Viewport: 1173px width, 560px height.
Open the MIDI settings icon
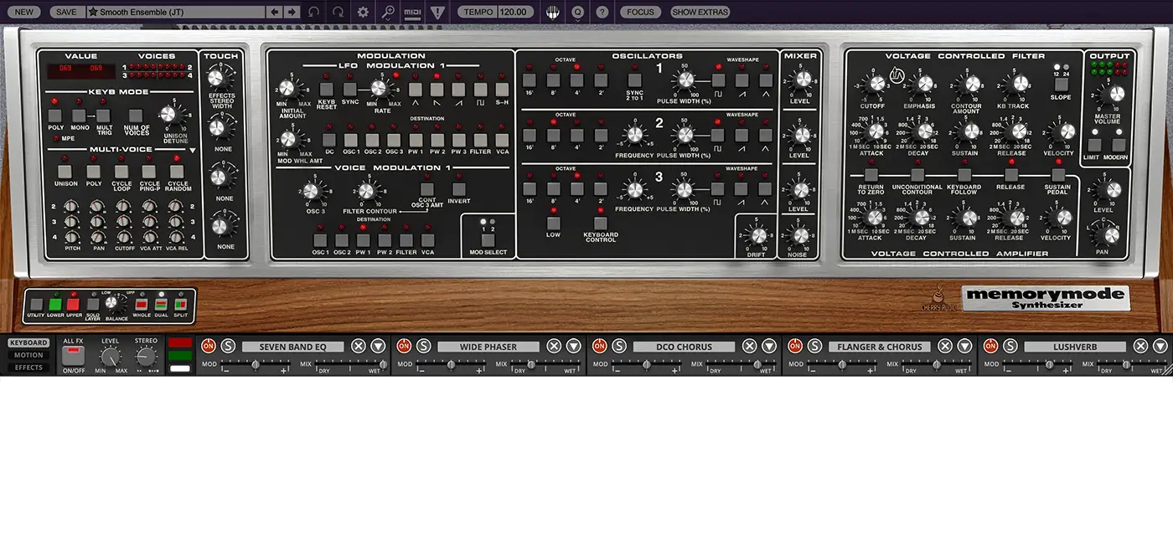tap(412, 12)
